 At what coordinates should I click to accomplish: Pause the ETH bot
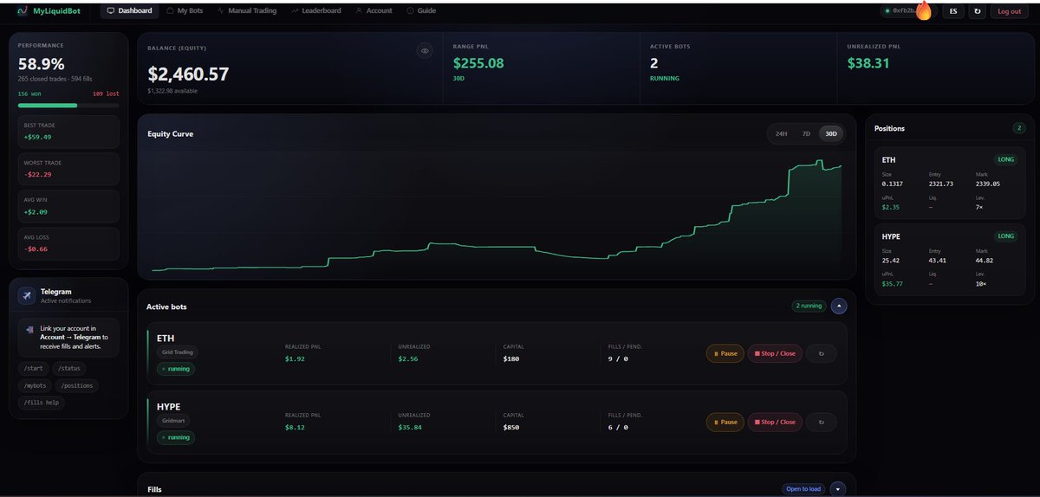725,353
